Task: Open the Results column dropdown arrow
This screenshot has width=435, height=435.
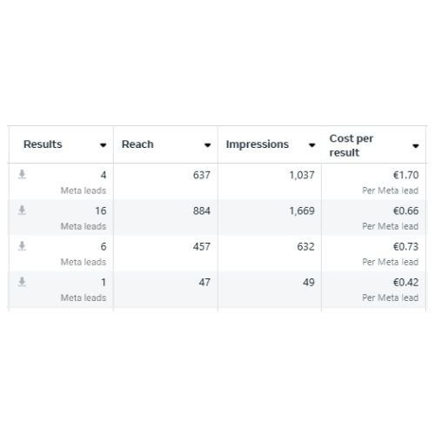Action: click(103, 145)
